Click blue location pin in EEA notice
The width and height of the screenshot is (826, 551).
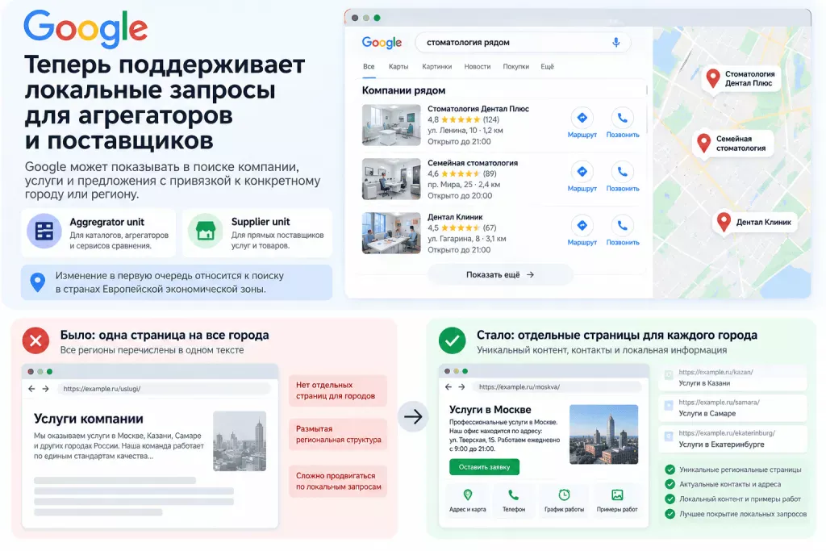pyautogui.click(x=37, y=282)
